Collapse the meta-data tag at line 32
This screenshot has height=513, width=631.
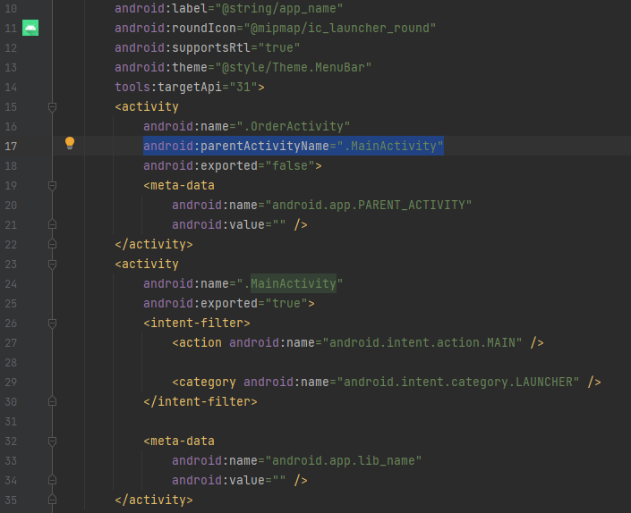[52, 442]
